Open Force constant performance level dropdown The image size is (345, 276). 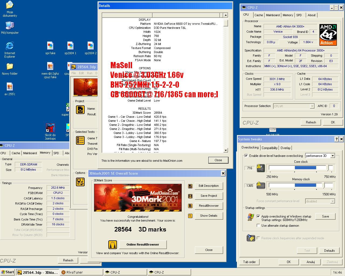coord(333,201)
